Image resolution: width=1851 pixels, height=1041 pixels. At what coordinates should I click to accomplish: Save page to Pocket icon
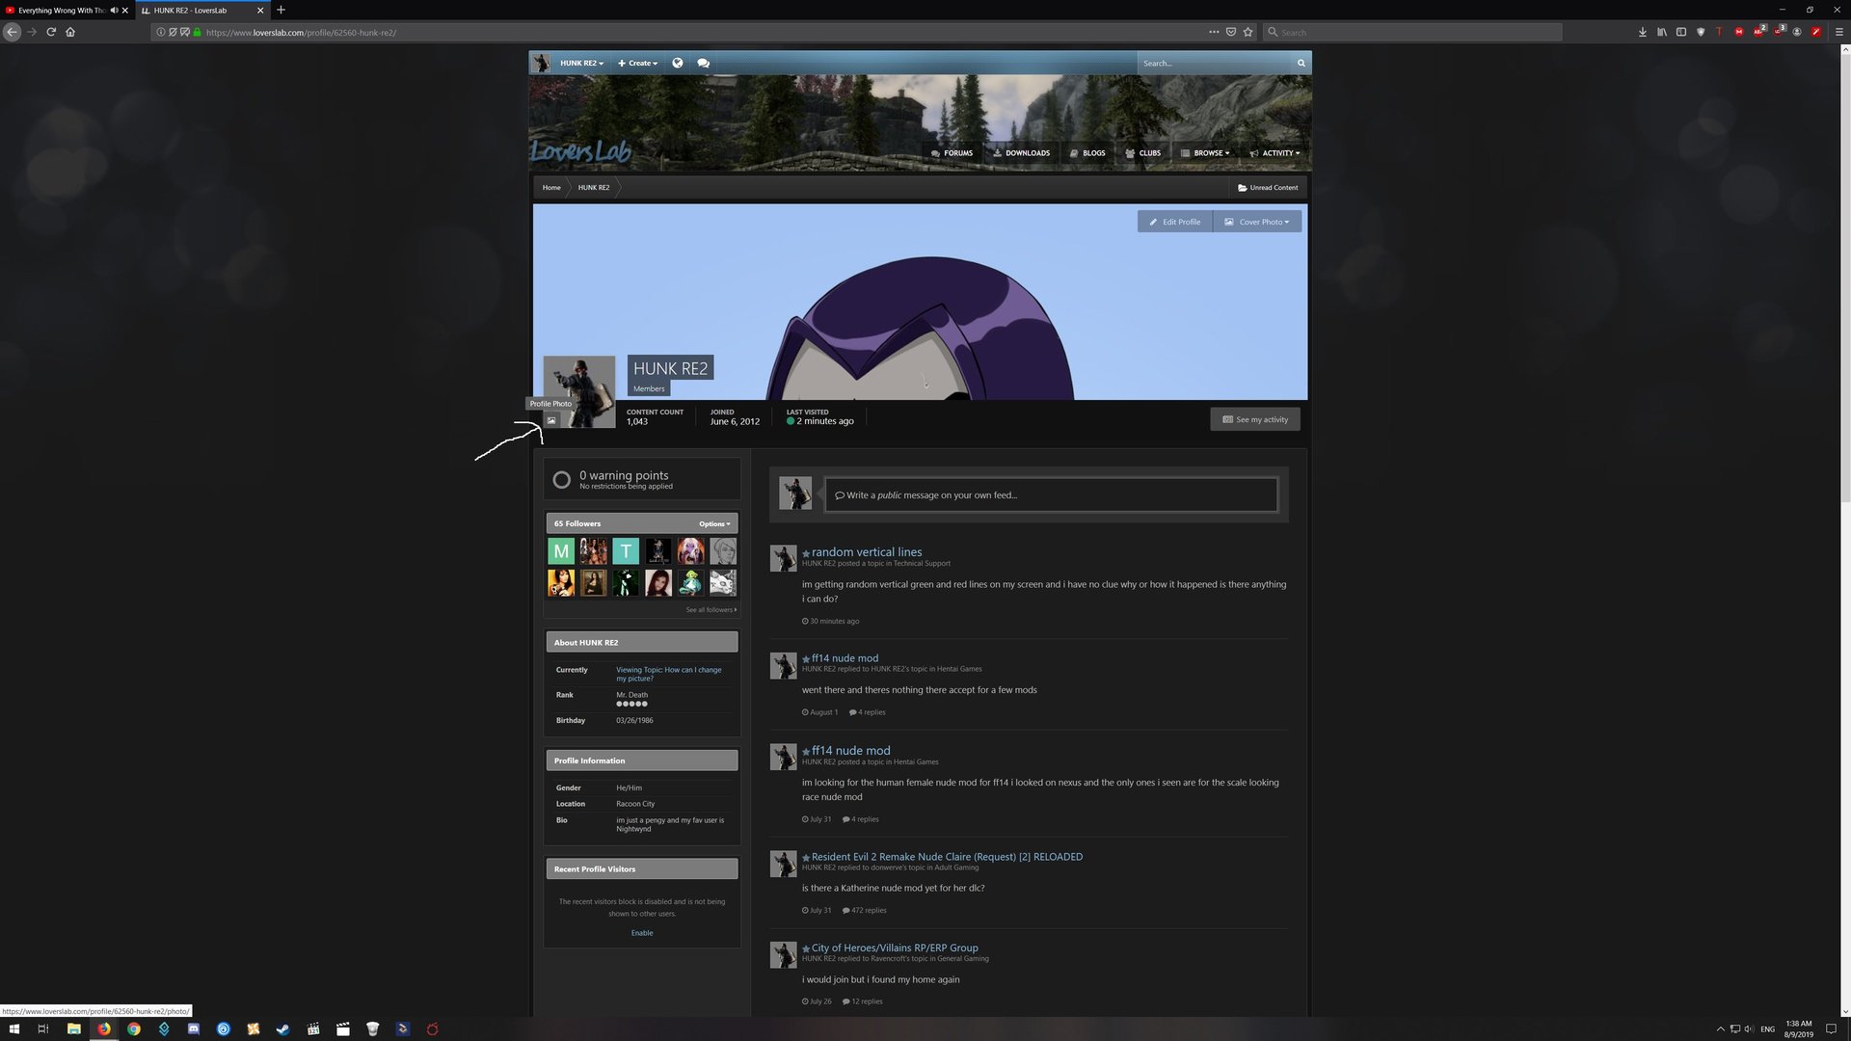coord(1231,32)
